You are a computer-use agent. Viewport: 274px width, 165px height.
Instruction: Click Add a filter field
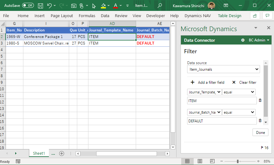[x=207, y=82]
